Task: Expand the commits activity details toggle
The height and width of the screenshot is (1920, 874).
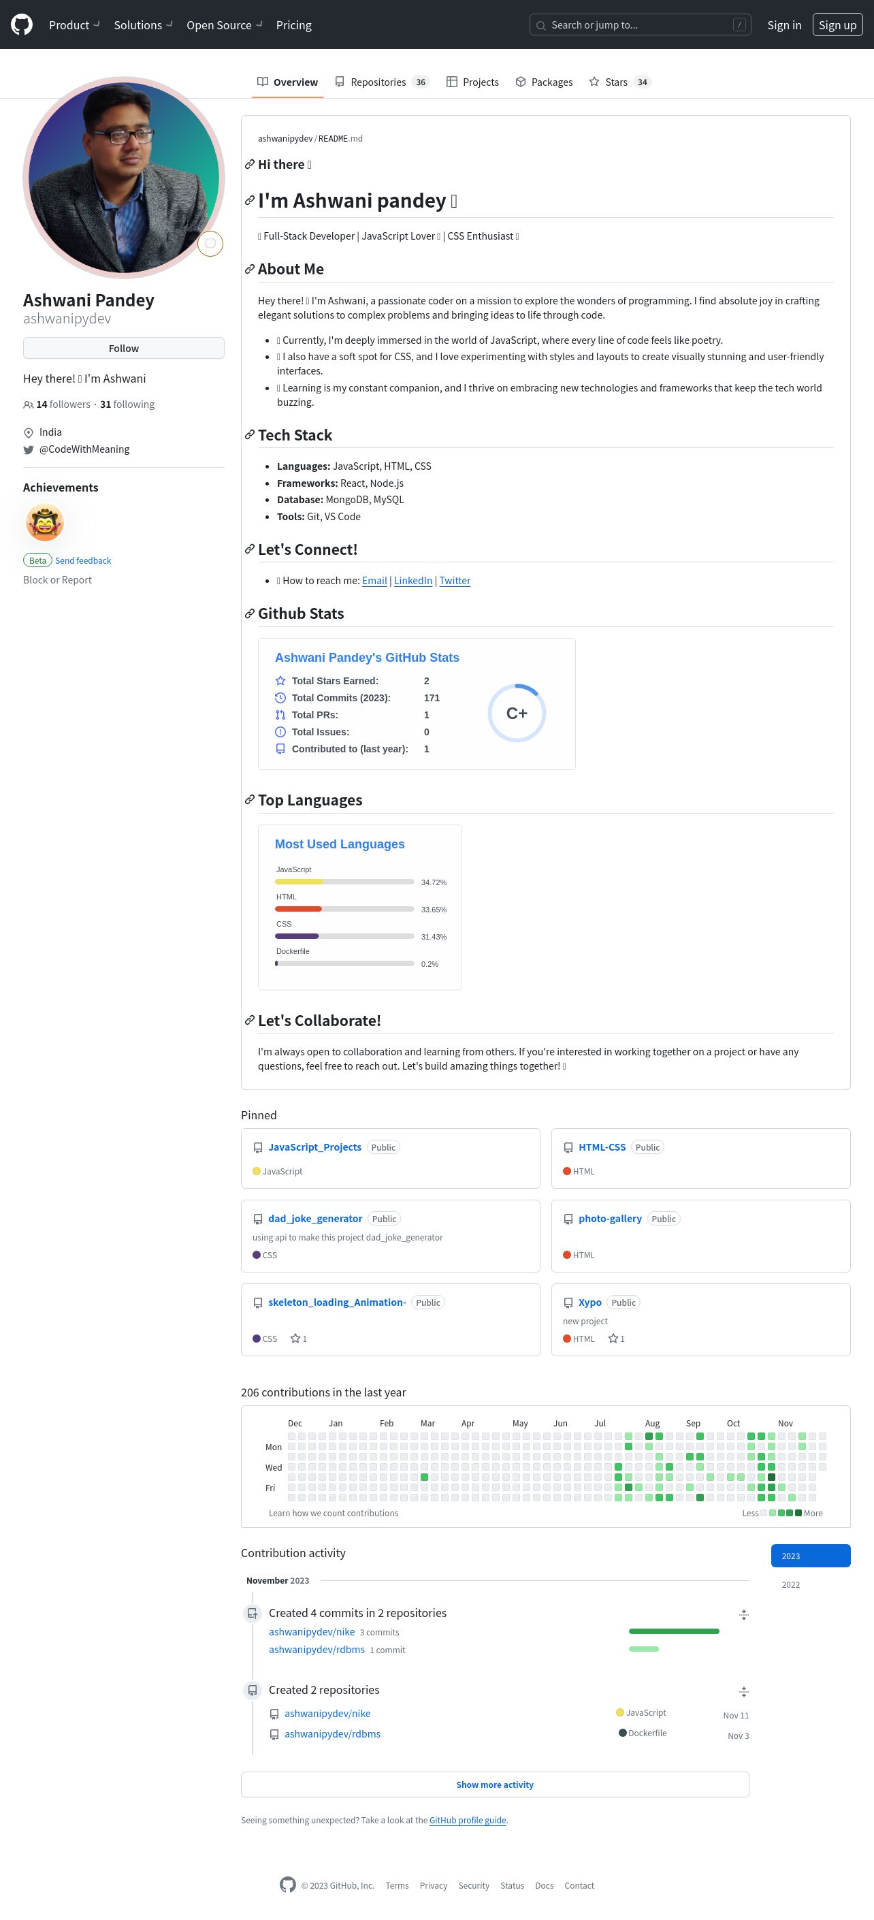Action: point(743,1614)
